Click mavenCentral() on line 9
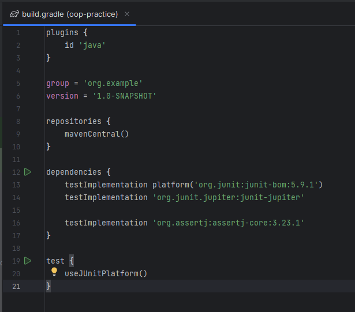This screenshot has height=312, width=355. 96,134
